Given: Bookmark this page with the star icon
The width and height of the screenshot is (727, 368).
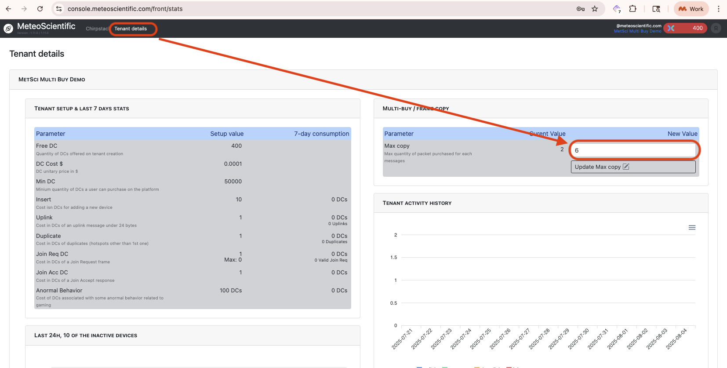Looking at the screenshot, I should [x=595, y=9].
